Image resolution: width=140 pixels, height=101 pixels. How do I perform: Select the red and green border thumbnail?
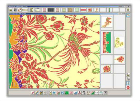pyautogui.click(x=107, y=42)
